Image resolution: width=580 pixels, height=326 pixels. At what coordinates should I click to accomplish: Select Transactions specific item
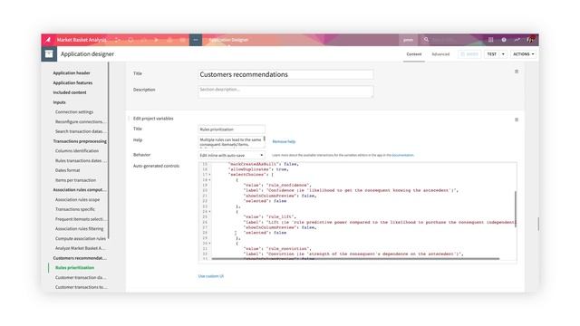[x=75, y=209]
